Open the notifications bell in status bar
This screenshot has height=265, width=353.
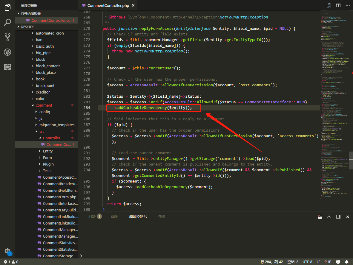click(x=347, y=262)
